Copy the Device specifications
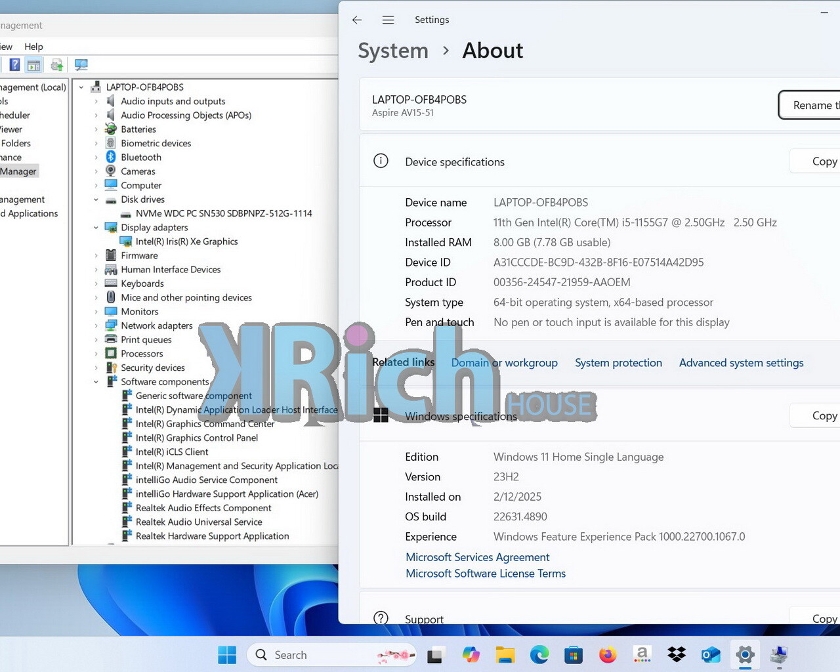The image size is (840, 672). click(816, 161)
